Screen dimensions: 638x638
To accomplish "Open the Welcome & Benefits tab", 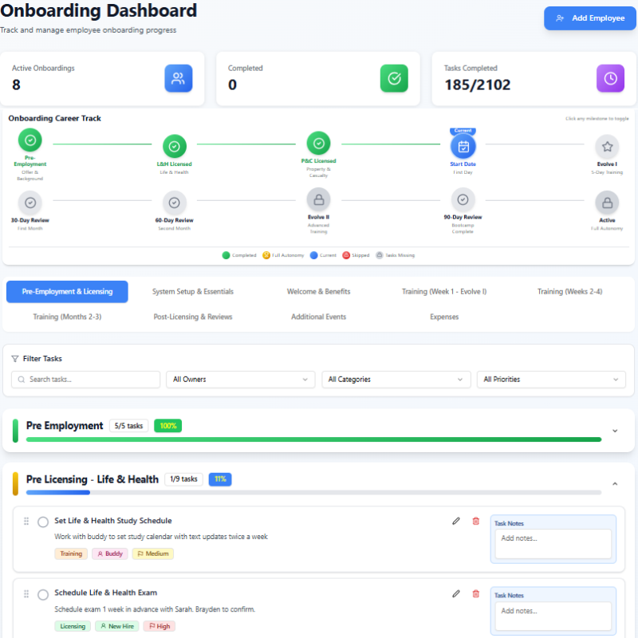I will (x=318, y=291).
